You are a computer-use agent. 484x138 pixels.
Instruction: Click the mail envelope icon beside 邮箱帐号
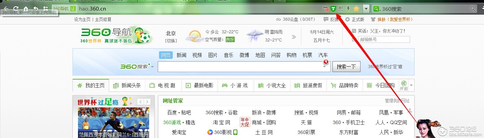point(354,39)
